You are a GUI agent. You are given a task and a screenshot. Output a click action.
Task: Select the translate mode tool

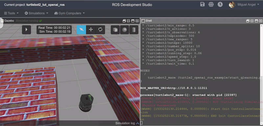pos(91,30)
